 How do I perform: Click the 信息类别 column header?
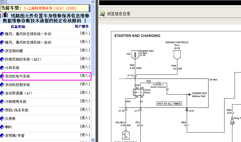pos(18,27)
